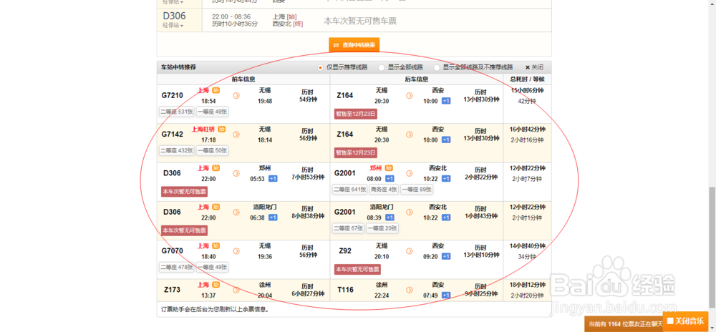Click G2001 arrow icon from 洛阳龙门 to 西安北
The width and height of the screenshot is (716, 332).
pos(410,212)
